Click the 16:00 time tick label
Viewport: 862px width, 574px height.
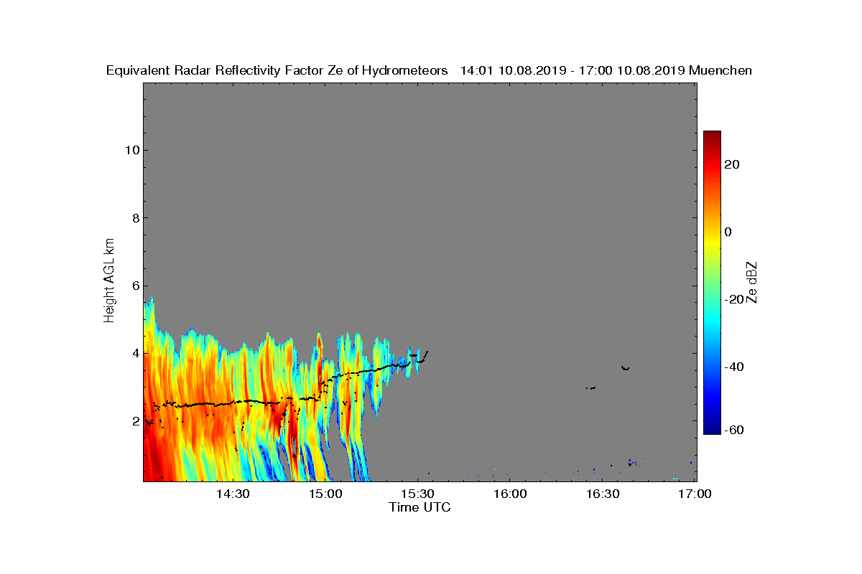tap(511, 494)
